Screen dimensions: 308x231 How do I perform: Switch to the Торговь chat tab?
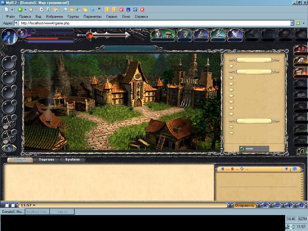coord(46,160)
